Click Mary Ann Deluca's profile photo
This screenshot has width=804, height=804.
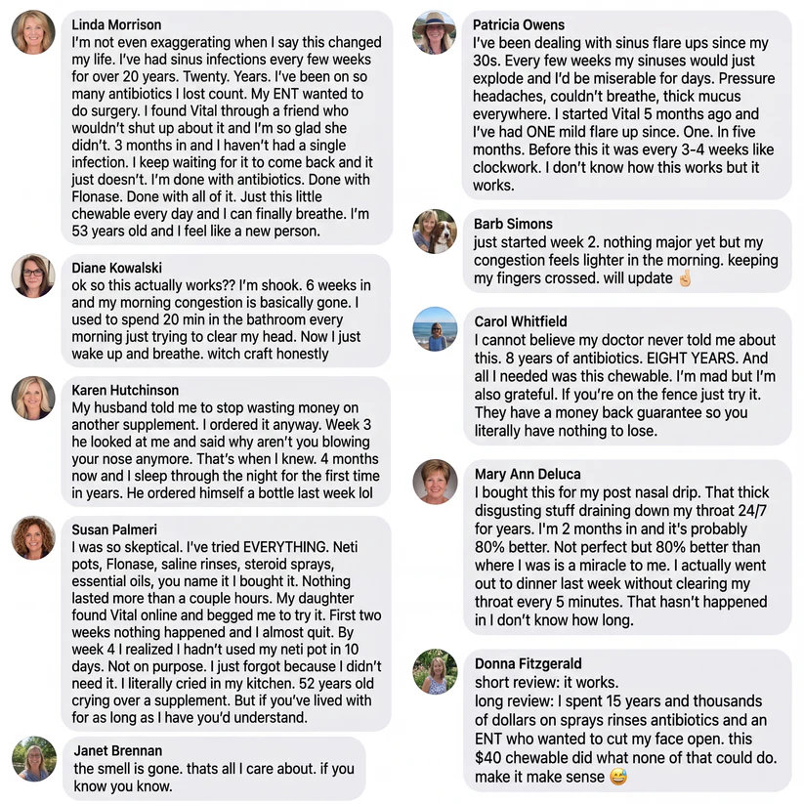435,482
